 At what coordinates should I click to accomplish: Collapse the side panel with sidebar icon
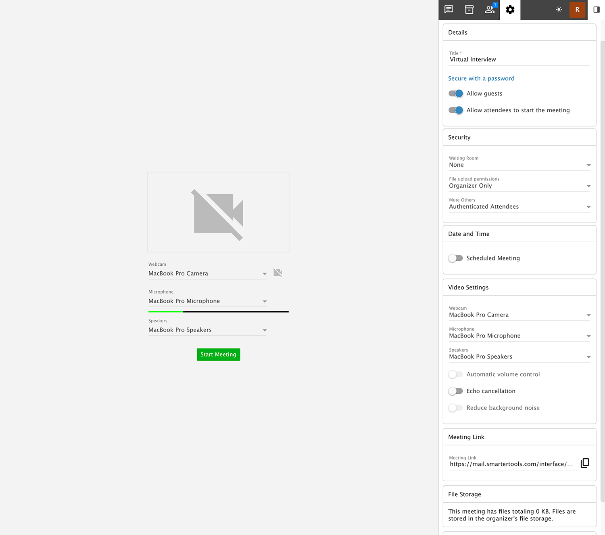(597, 10)
